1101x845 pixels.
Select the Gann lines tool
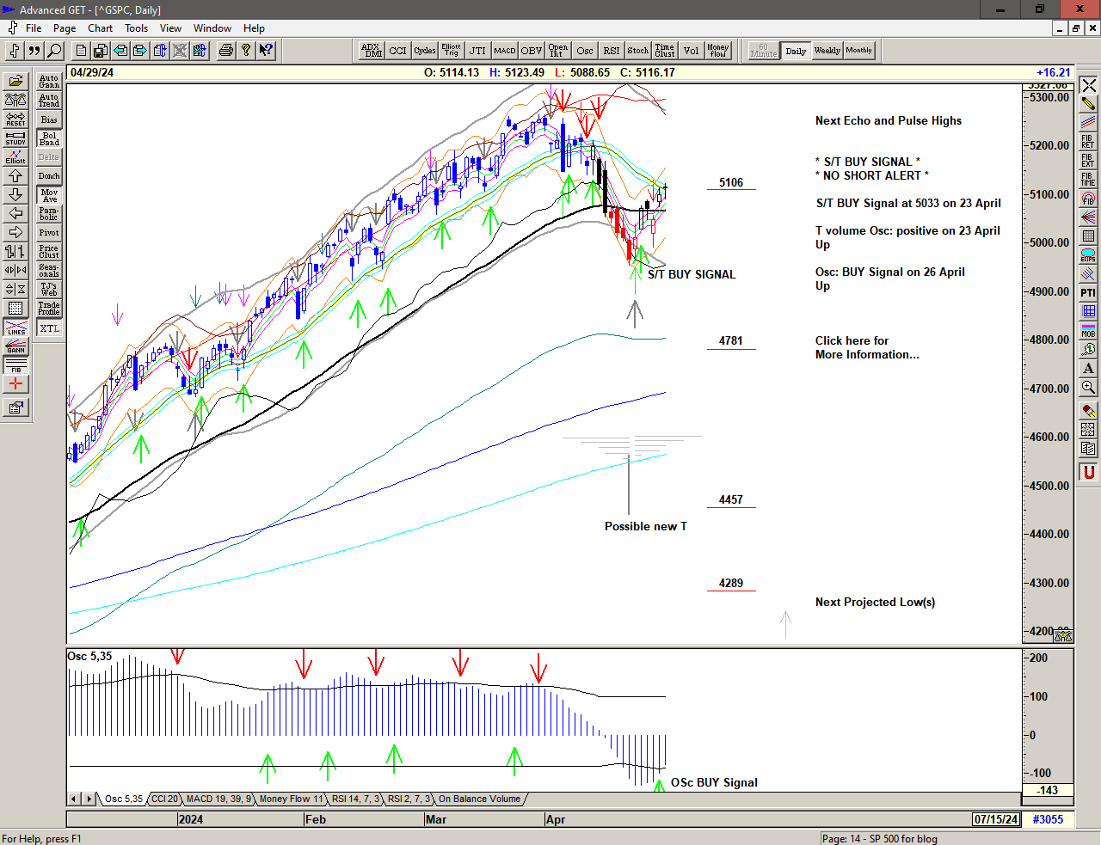click(15, 346)
